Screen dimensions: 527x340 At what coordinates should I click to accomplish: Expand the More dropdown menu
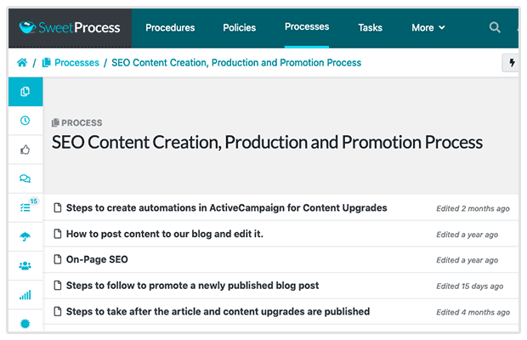[428, 27]
